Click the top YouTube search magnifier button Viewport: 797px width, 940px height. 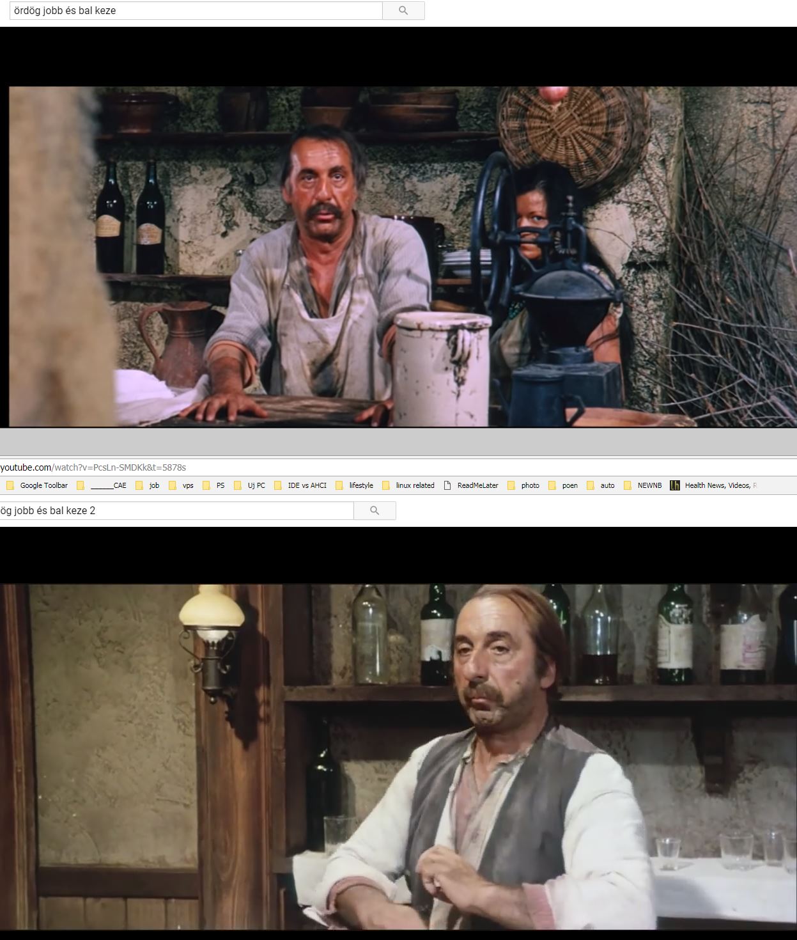tap(403, 11)
